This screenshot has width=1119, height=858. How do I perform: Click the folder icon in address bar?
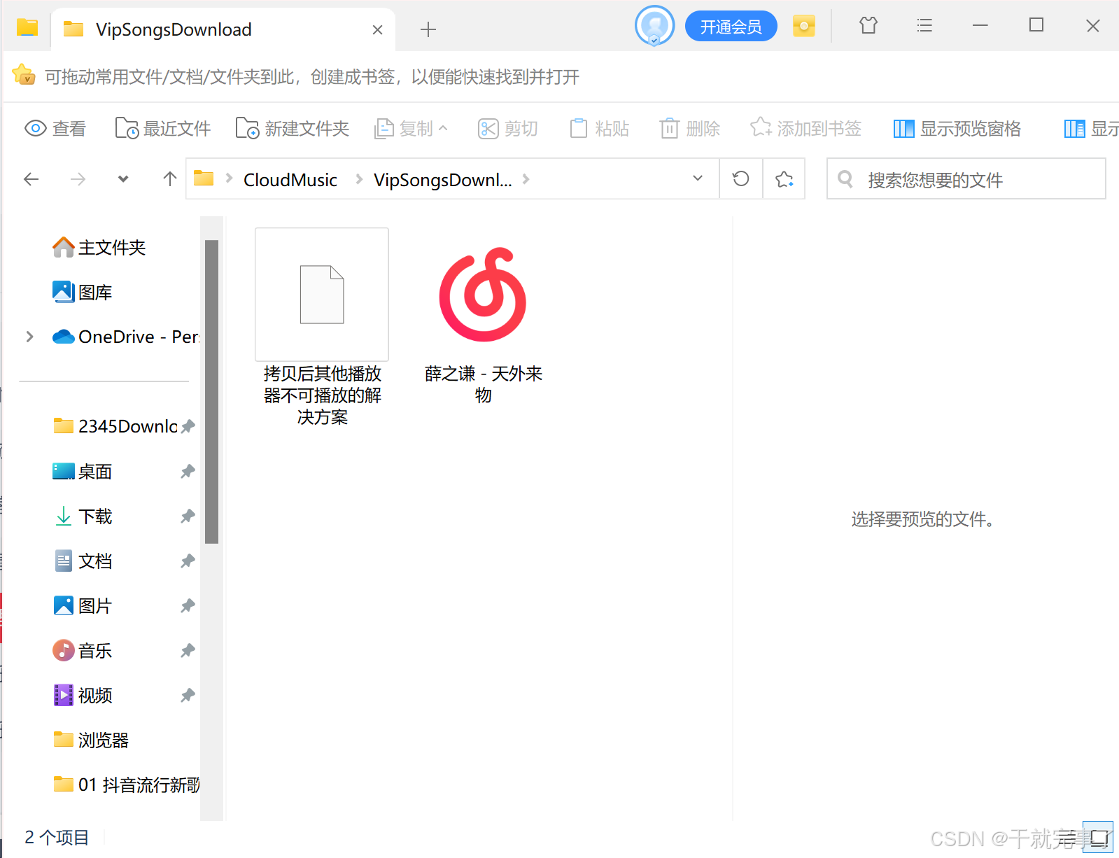(x=204, y=178)
